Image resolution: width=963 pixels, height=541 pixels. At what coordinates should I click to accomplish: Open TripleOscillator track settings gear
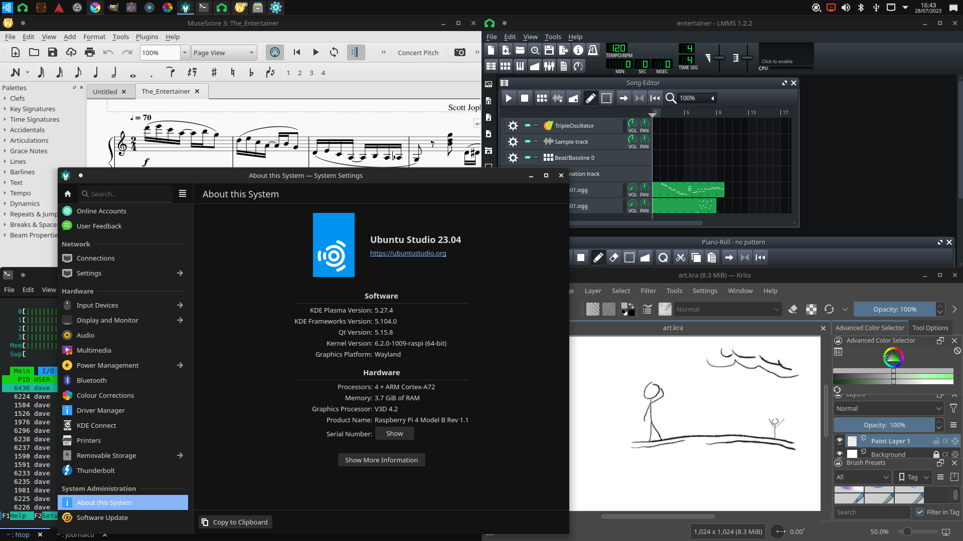(x=513, y=126)
